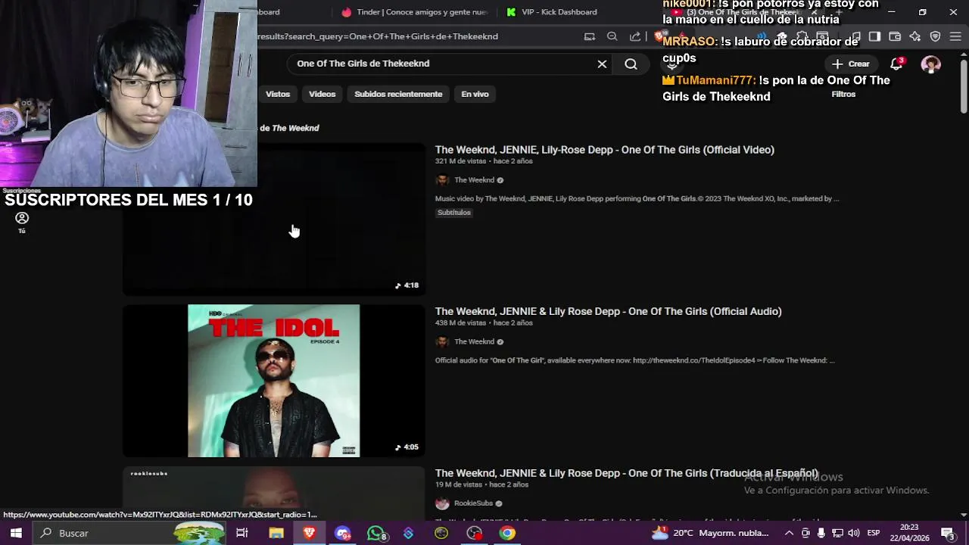Click The Weeknd avatar on Official Audio result

point(442,341)
